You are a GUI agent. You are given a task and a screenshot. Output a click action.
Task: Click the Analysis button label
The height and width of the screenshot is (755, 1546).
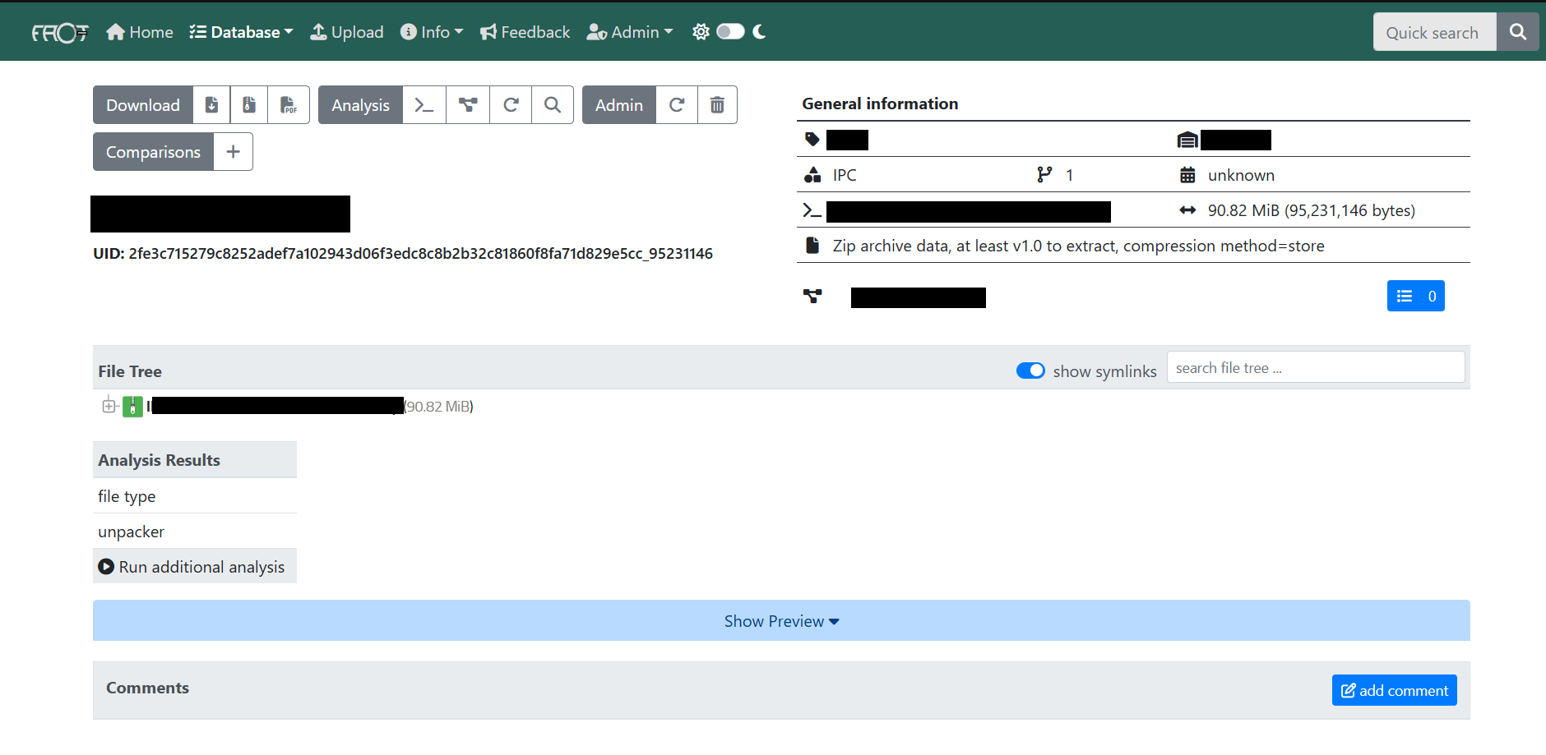(x=360, y=105)
